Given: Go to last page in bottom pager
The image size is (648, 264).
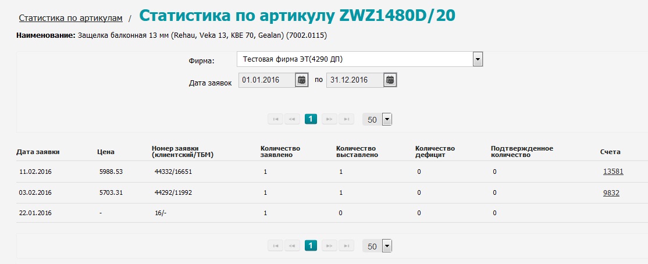Looking at the screenshot, I should [x=346, y=246].
